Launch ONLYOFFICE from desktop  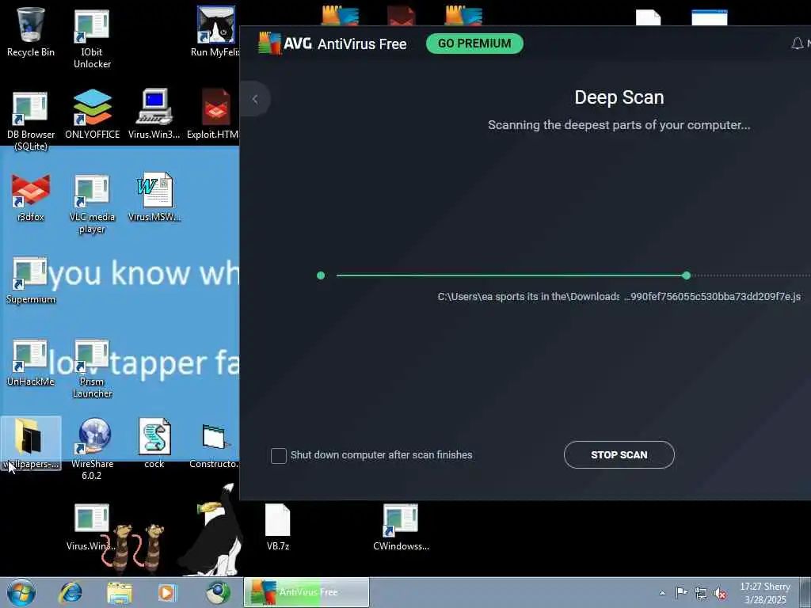click(92, 114)
